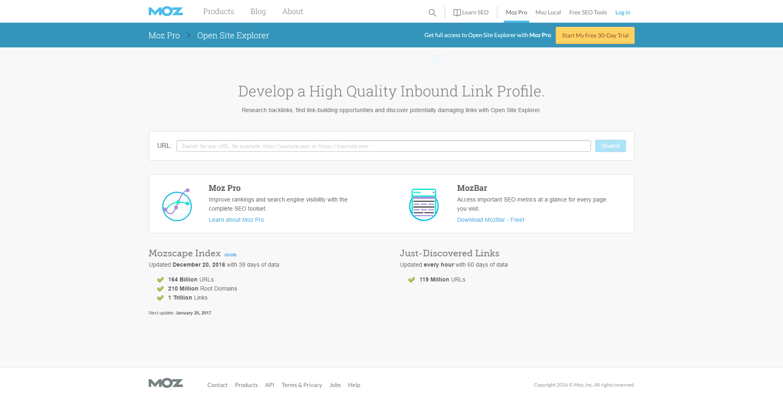Click the Just-Discovered Links heading
Image resolution: width=783 pixels, height=401 pixels.
click(x=449, y=253)
